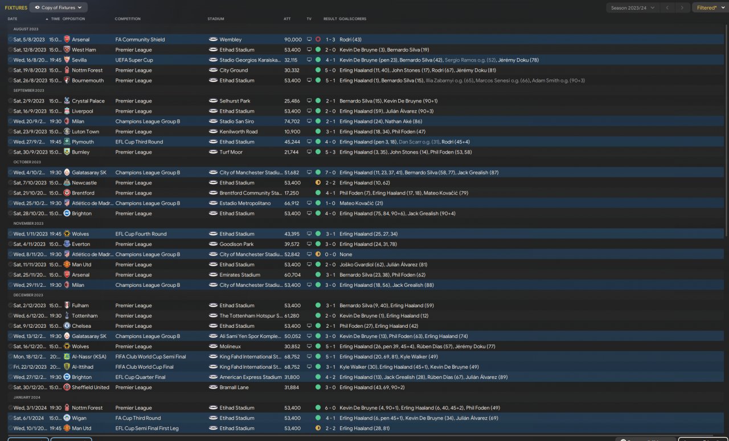Click the Fulham club badge
Image resolution: width=729 pixels, height=441 pixels.
point(67,306)
